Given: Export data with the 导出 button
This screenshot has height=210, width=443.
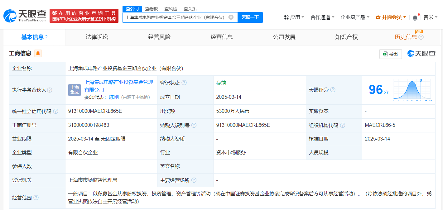Looking at the screenshot, I should [390, 54].
